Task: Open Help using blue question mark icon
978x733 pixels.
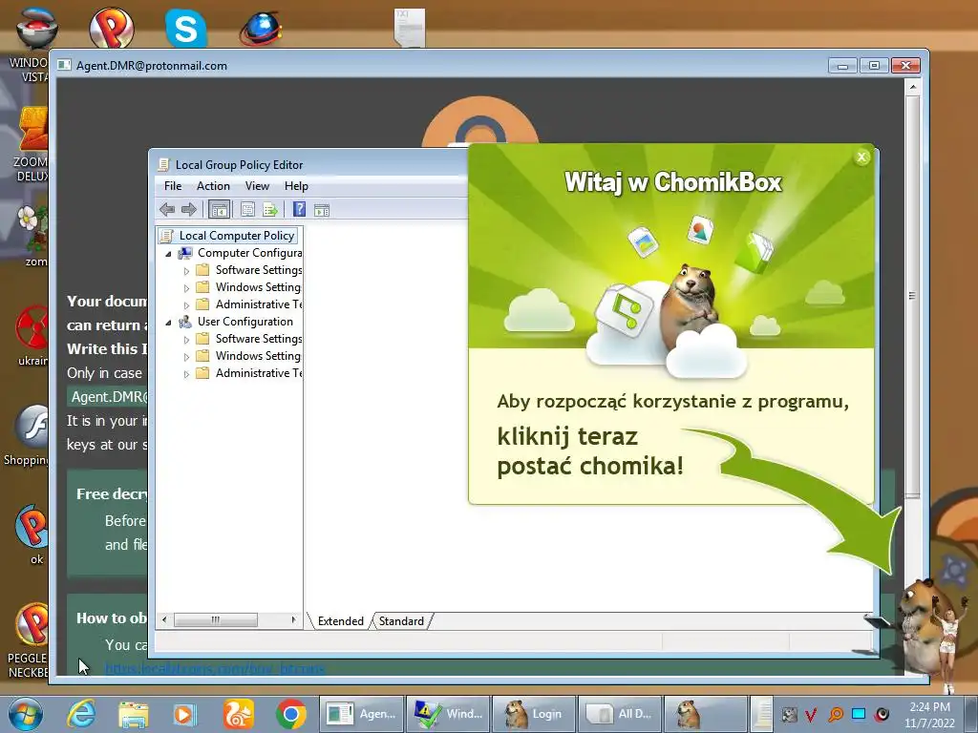Action: (x=299, y=209)
